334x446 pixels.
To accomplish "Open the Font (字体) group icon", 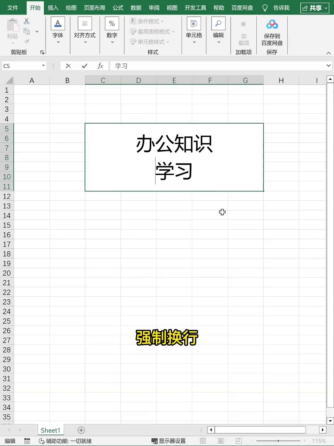I will point(58,24).
